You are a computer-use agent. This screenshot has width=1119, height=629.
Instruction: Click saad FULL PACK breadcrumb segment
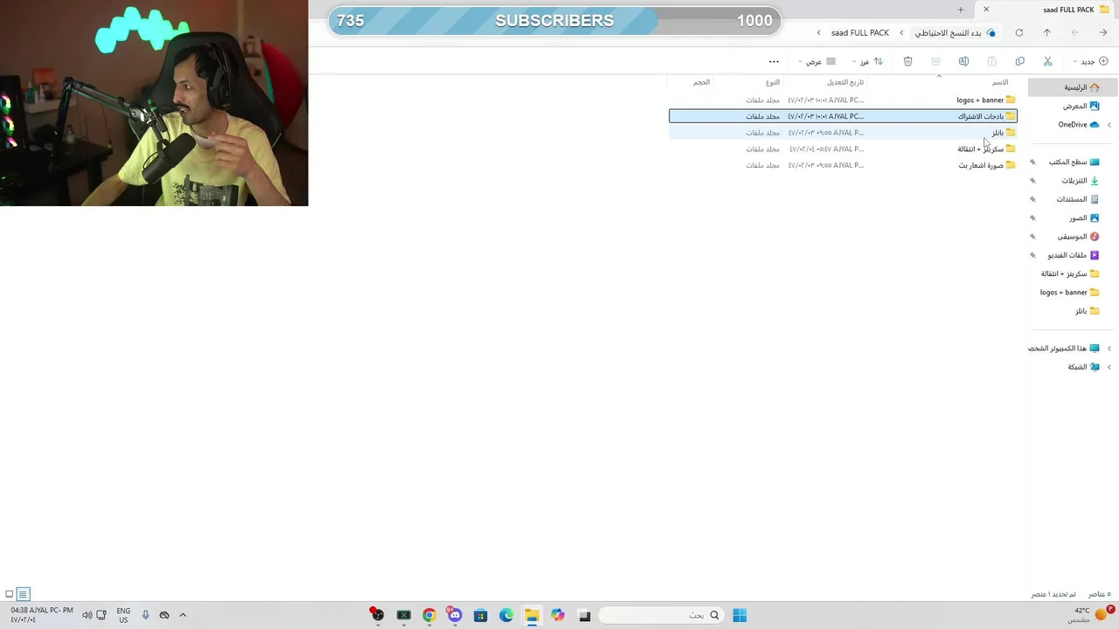pos(860,33)
